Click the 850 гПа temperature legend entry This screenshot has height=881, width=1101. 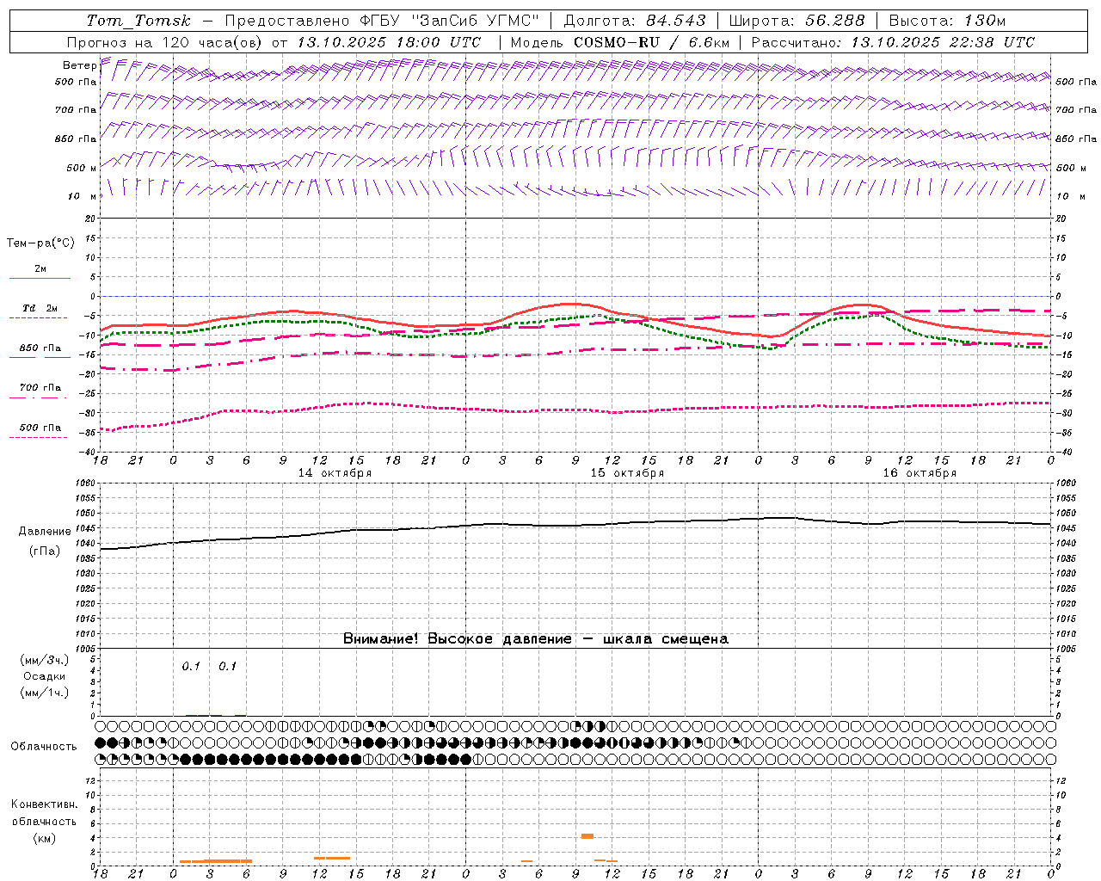(x=40, y=348)
